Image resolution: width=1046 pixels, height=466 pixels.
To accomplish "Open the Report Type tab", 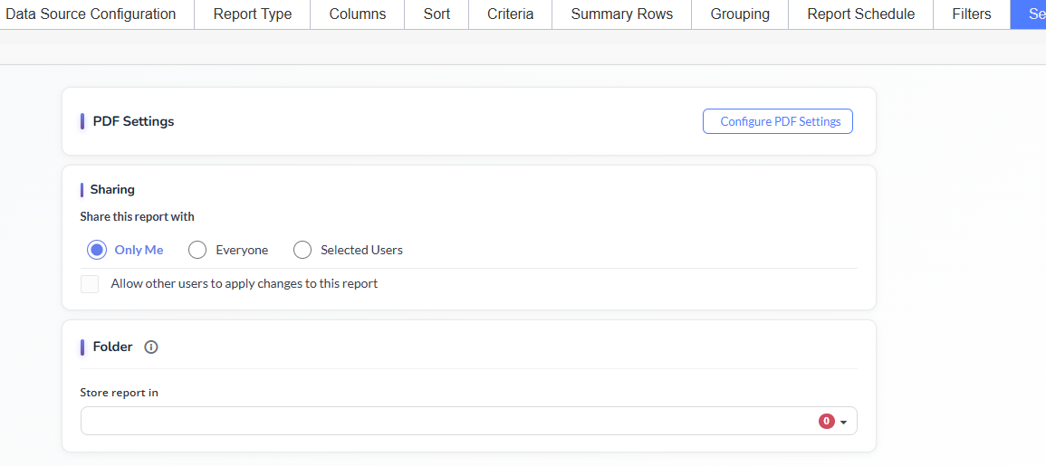I will [x=253, y=14].
